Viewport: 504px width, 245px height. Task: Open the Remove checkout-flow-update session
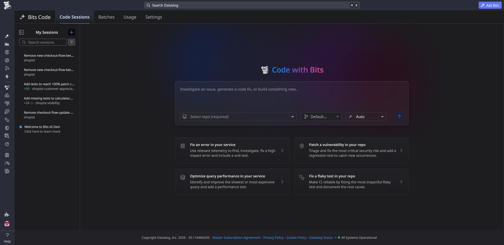(x=48, y=115)
